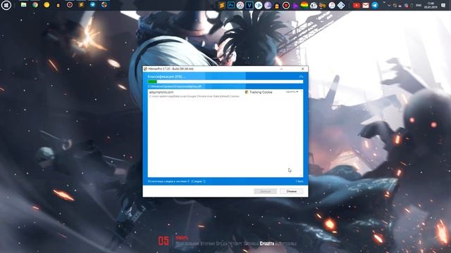
Task: Close the HitmanPro window
Action: click(x=302, y=69)
